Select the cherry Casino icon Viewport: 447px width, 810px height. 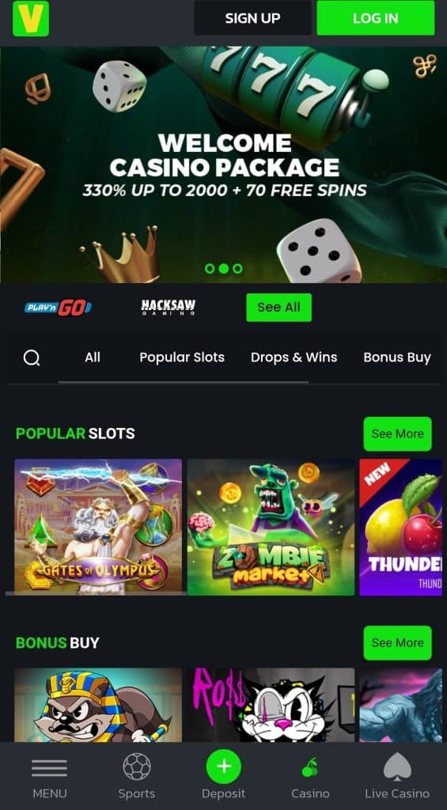click(310, 767)
